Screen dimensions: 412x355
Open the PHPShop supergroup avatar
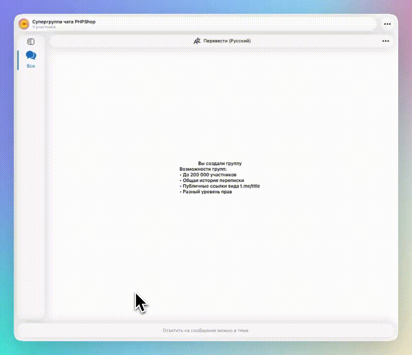[x=24, y=24]
